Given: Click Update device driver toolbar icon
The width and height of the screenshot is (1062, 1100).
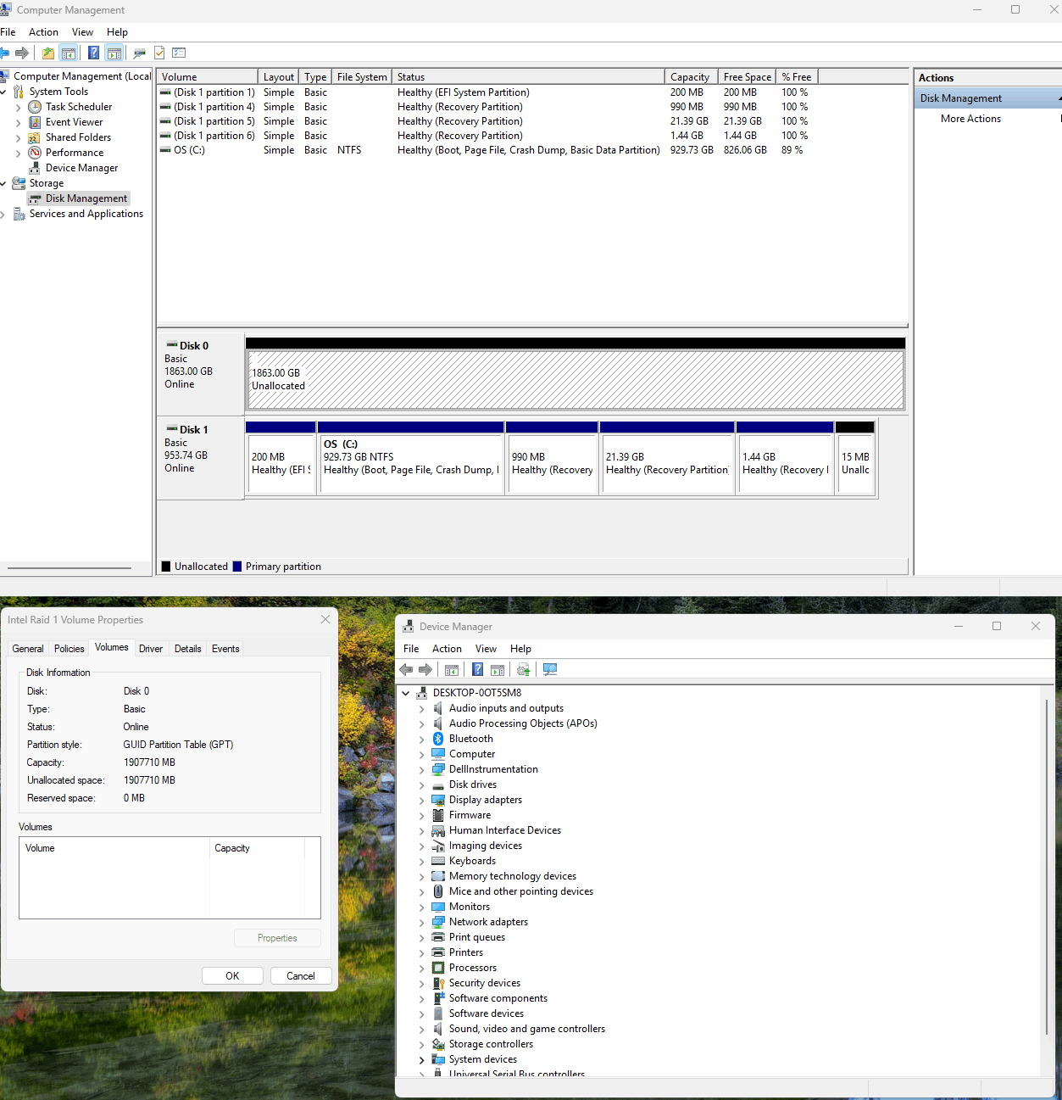Looking at the screenshot, I should (x=524, y=670).
